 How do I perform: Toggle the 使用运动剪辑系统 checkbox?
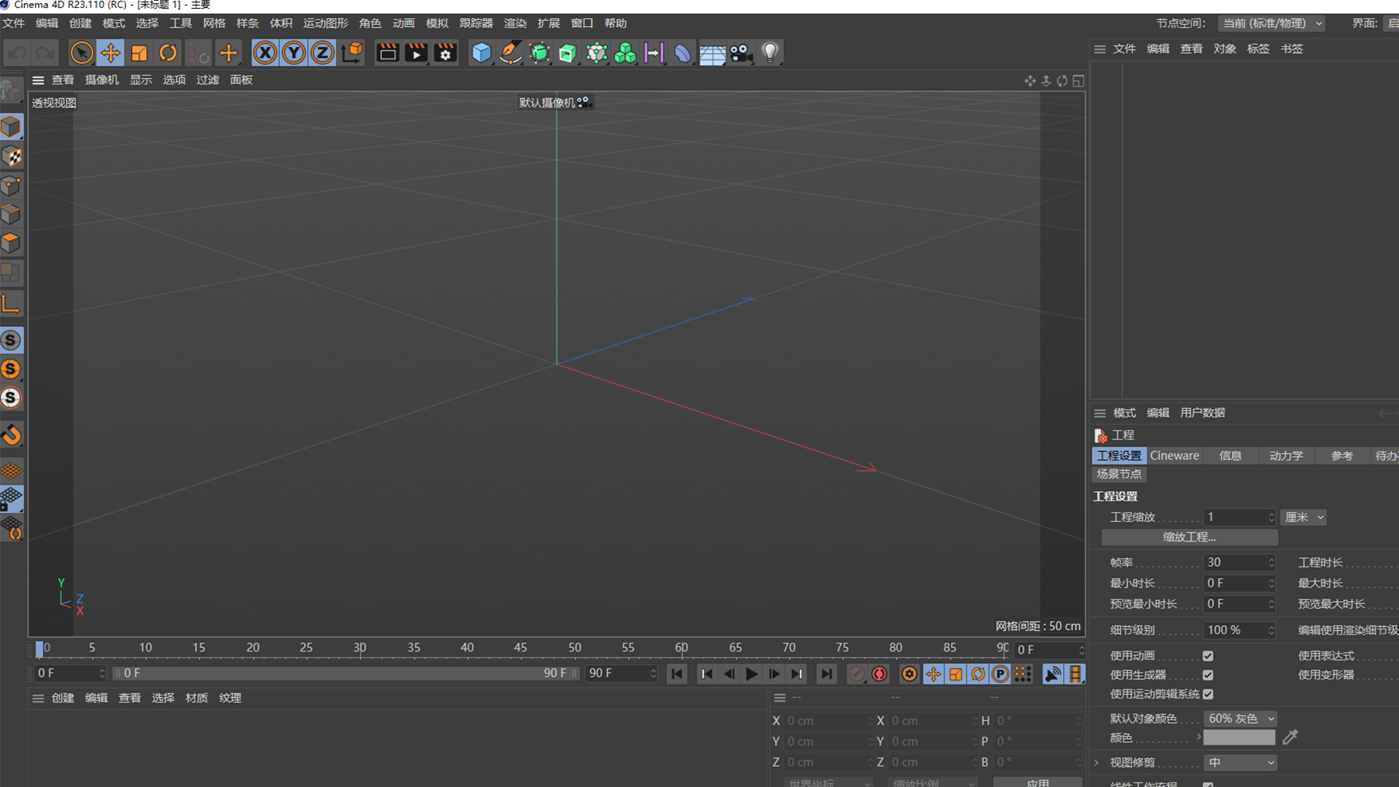(1207, 694)
